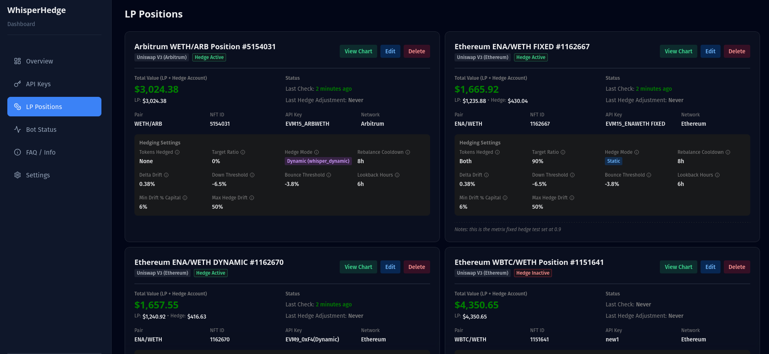Edit the Ethereum WBTC/WETH Position #1151641
769x354 pixels.
click(x=710, y=267)
